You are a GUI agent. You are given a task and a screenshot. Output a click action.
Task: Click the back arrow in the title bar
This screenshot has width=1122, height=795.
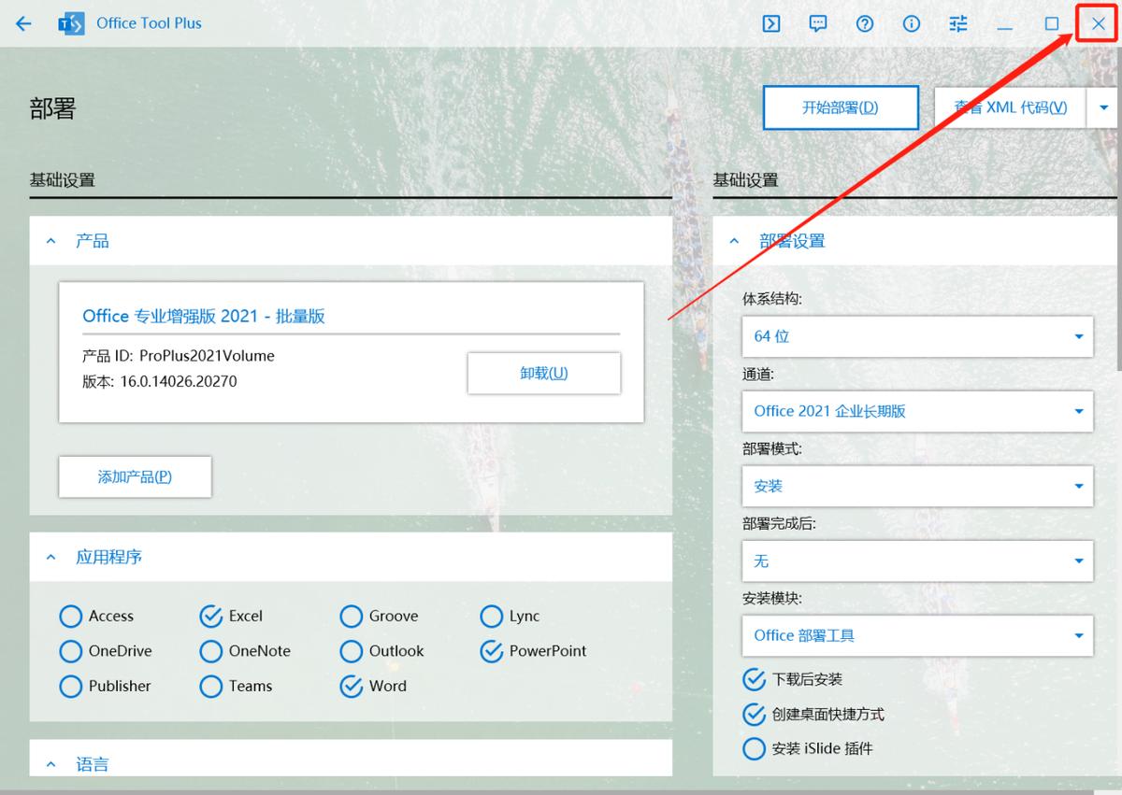tap(22, 23)
